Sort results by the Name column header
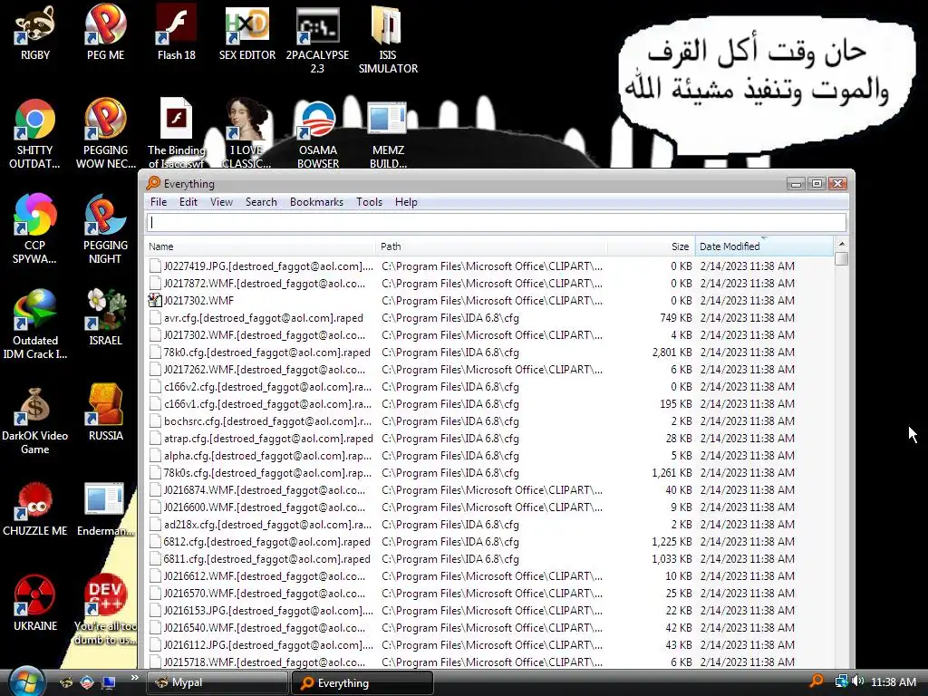The image size is (928, 696). click(259, 246)
